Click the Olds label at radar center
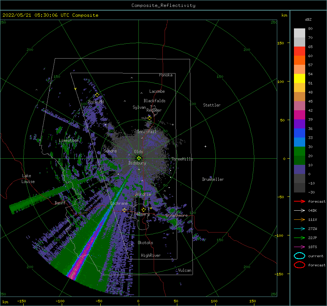Screen dimensions: 327x306 point(138,152)
